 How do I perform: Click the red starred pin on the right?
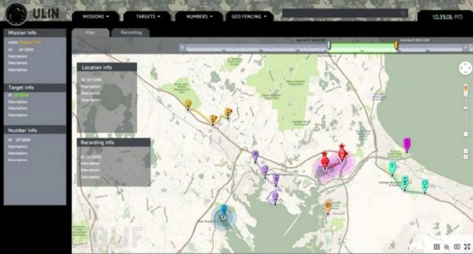coord(342,153)
